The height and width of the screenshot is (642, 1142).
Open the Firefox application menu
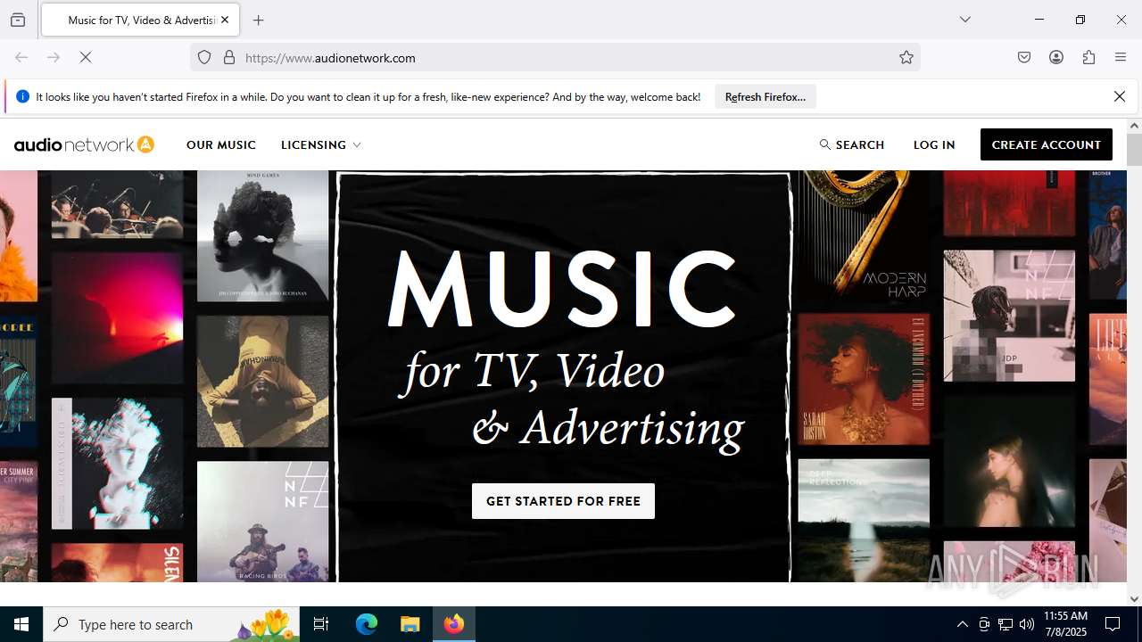coord(1121,57)
